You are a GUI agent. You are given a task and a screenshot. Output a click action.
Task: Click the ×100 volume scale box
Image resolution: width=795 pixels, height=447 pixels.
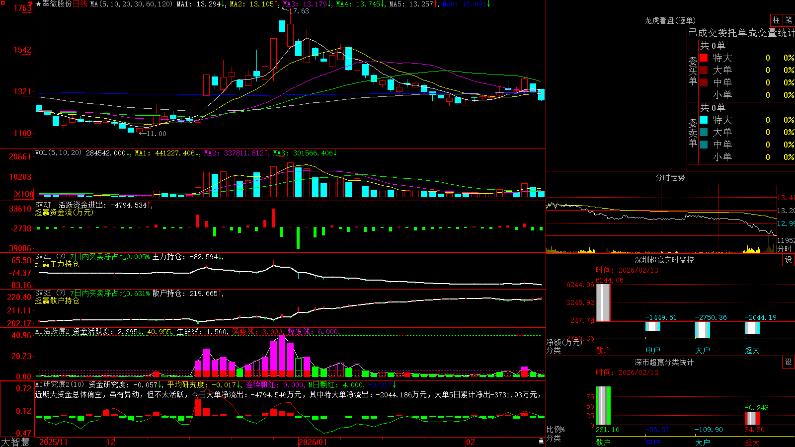pos(24,194)
